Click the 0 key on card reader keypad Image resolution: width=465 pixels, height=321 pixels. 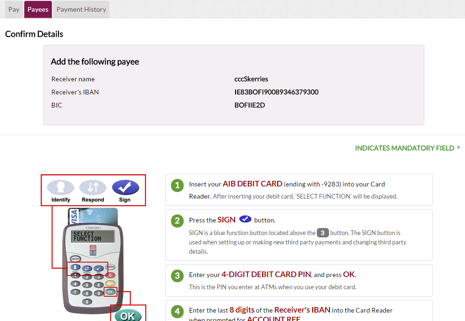pos(87,302)
